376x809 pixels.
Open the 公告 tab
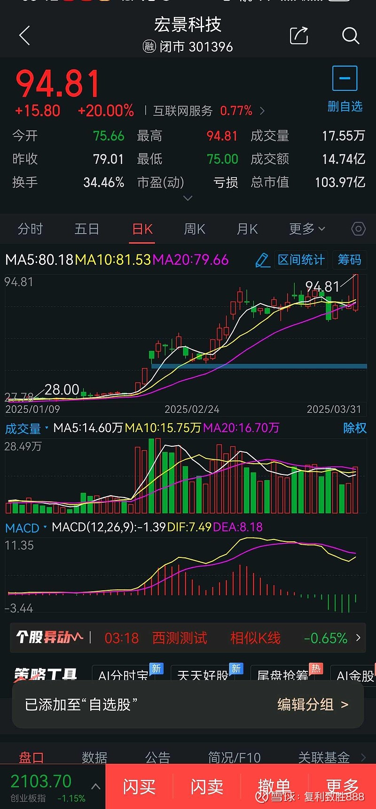[x=157, y=758]
